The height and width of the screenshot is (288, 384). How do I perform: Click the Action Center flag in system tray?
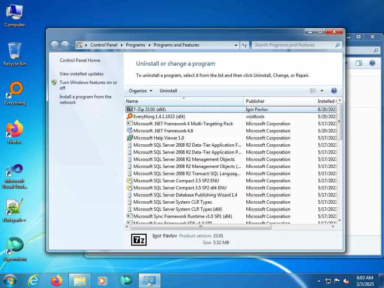pos(337,281)
